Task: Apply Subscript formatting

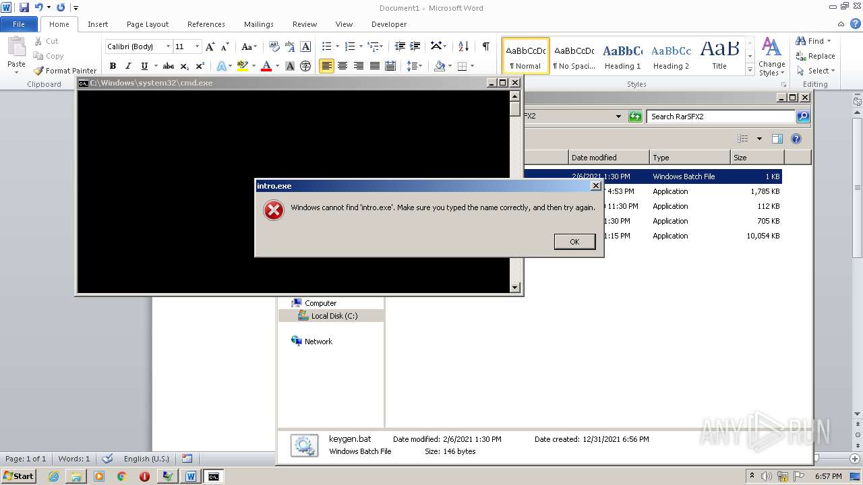Action: [184, 66]
